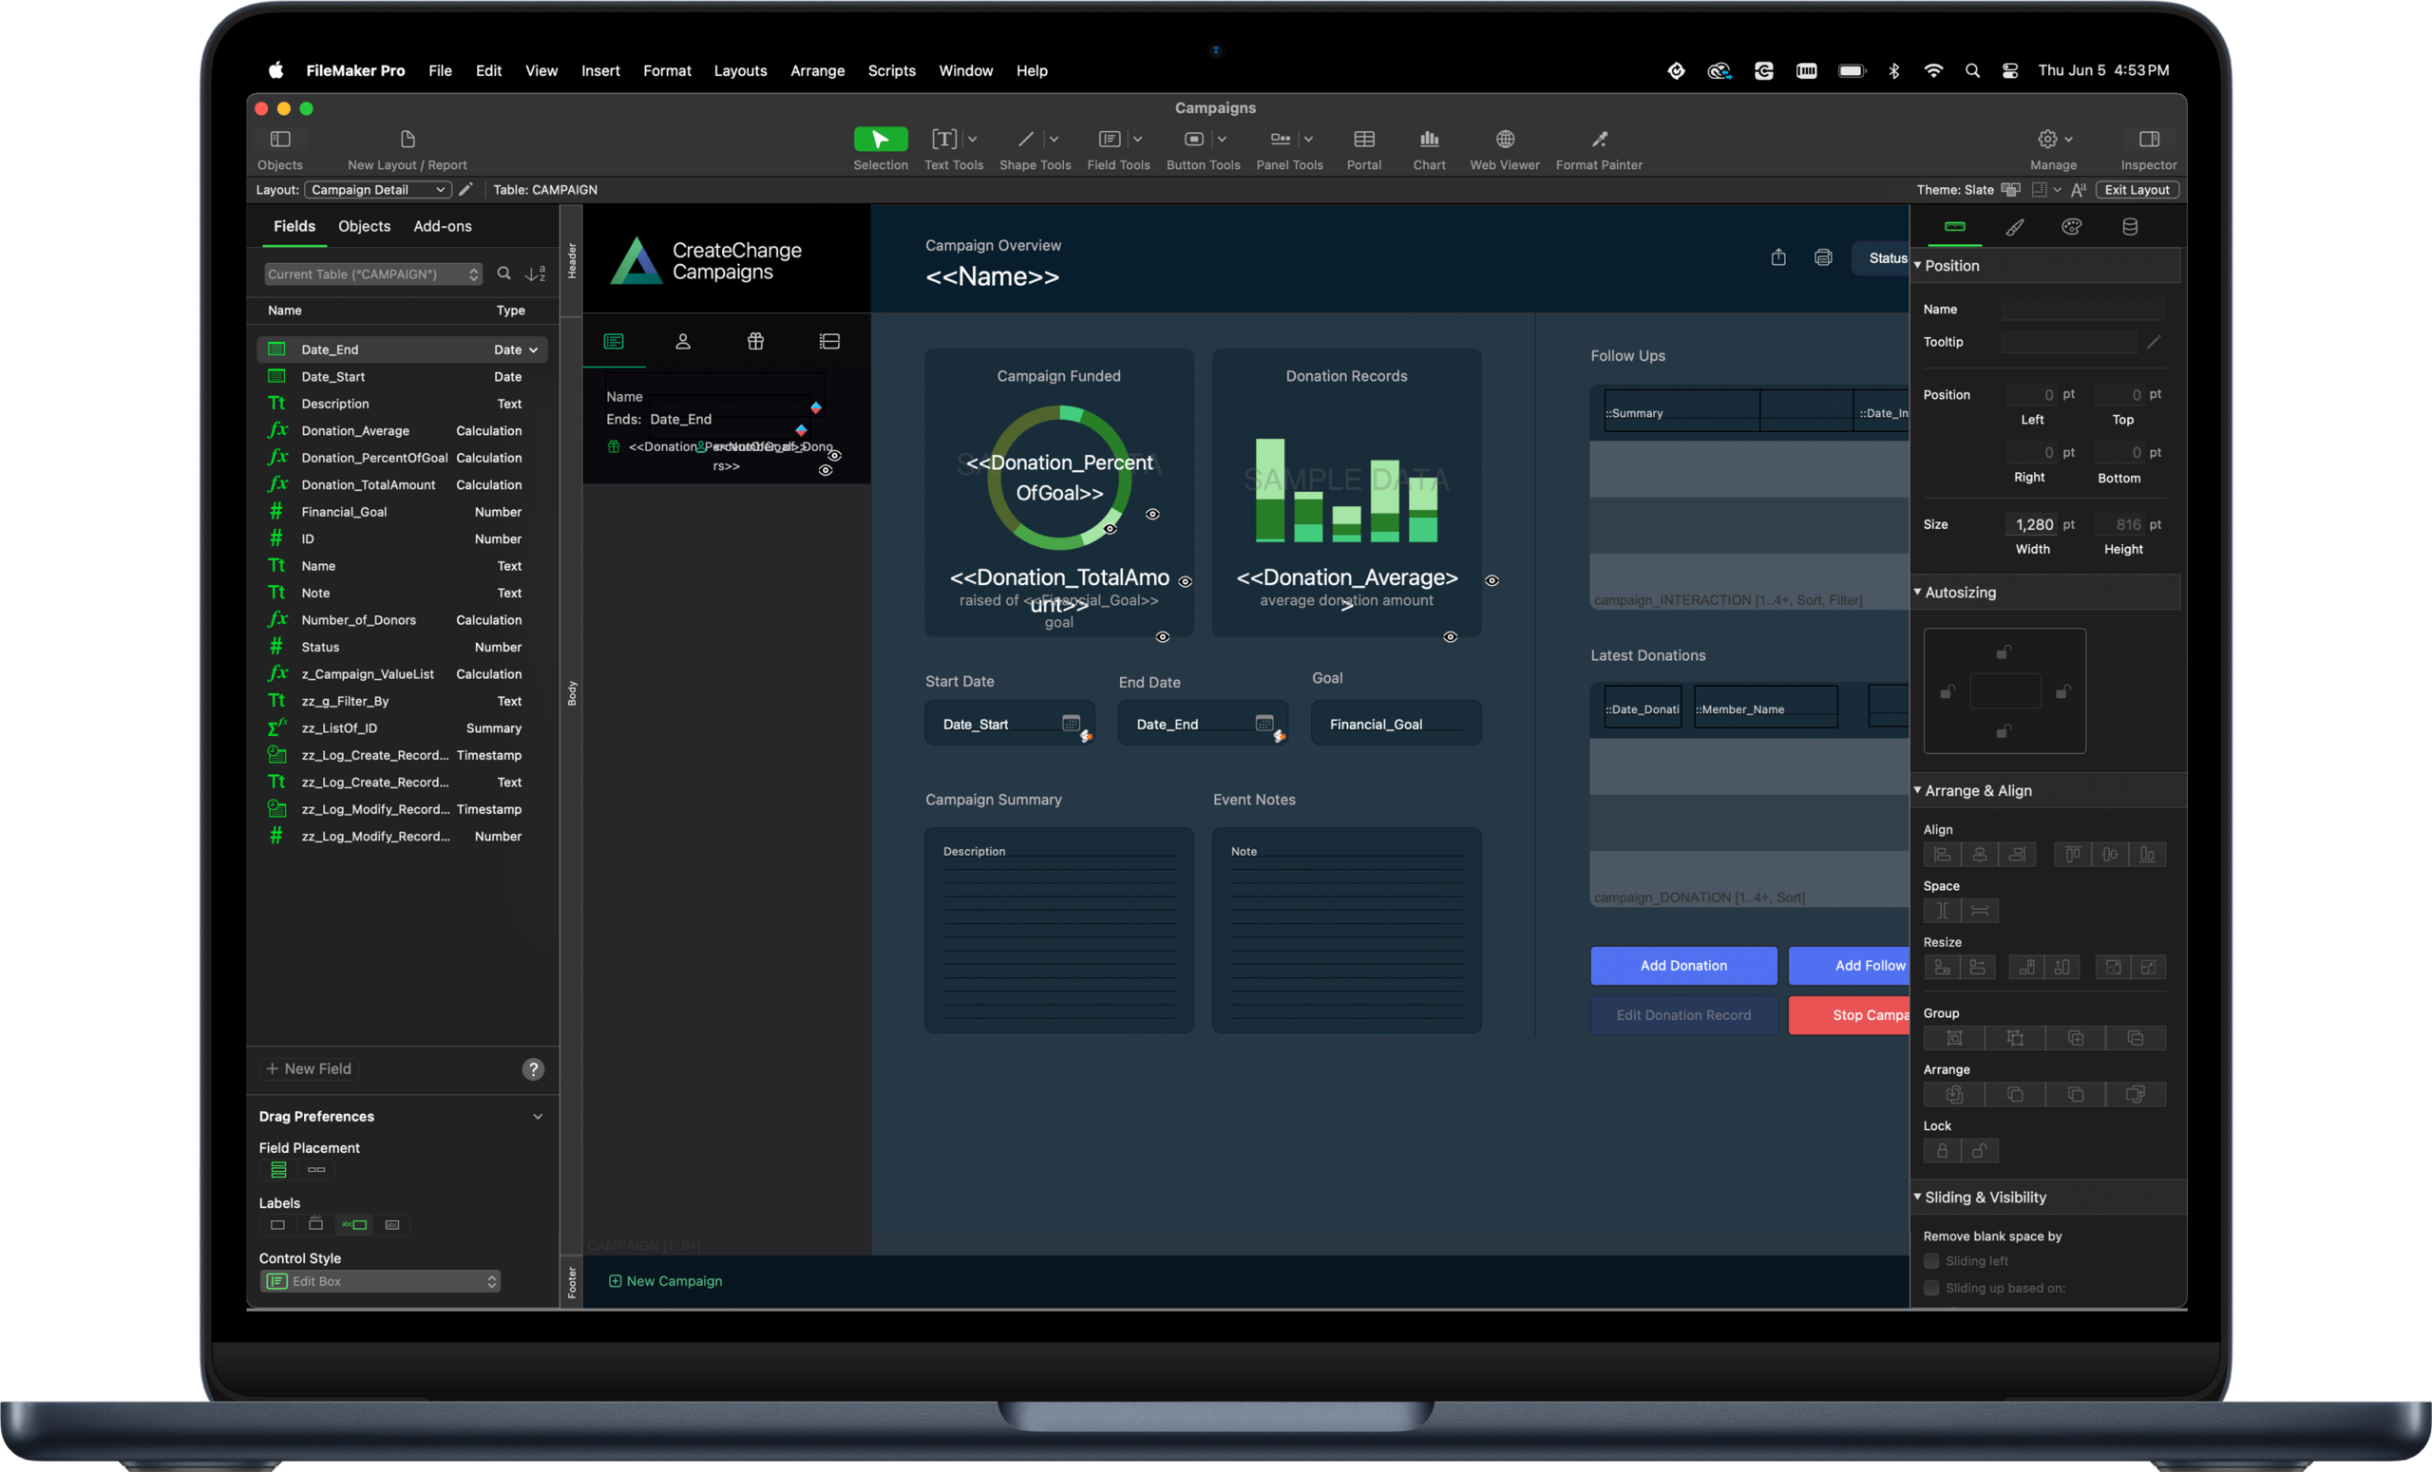This screenshot has height=1472, width=2432.
Task: Open the Format menu
Action: click(666, 70)
